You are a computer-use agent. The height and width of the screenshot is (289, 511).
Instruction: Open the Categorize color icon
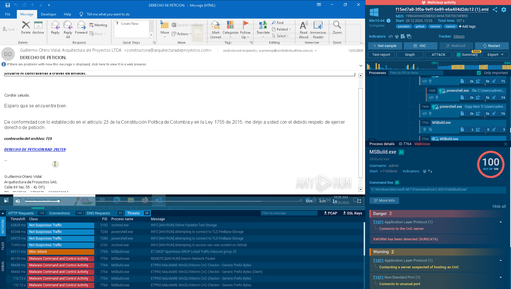pyautogui.click(x=230, y=25)
